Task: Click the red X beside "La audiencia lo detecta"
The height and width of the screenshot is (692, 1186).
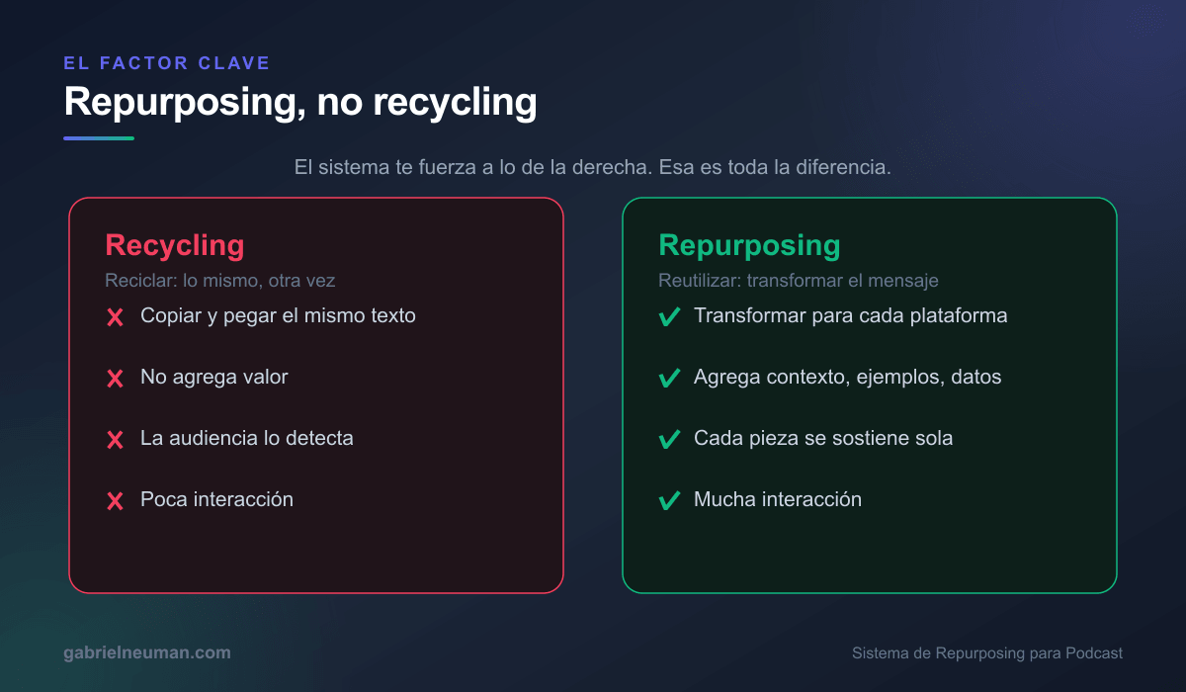Action: tap(115, 440)
